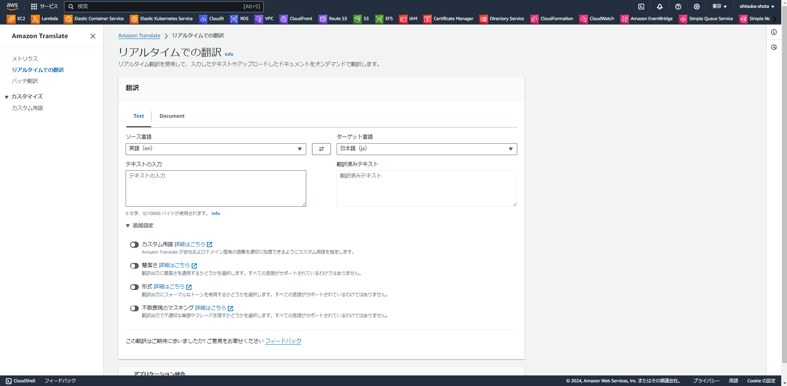The height and width of the screenshot is (386, 787).
Task: Open the サービス grid menu
Action: (44, 7)
